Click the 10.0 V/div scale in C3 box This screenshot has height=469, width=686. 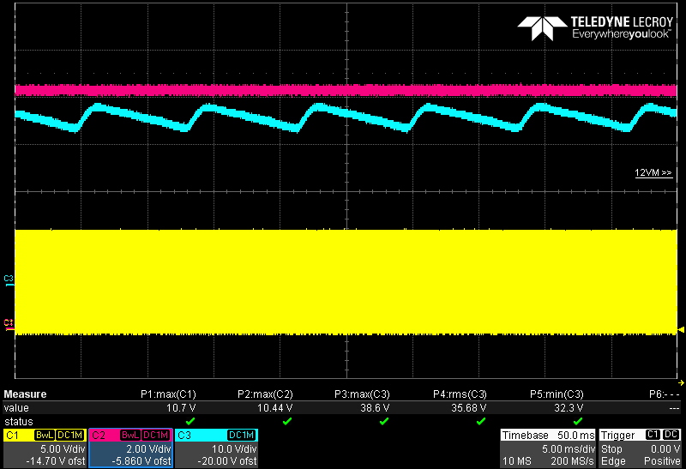pyautogui.click(x=234, y=449)
